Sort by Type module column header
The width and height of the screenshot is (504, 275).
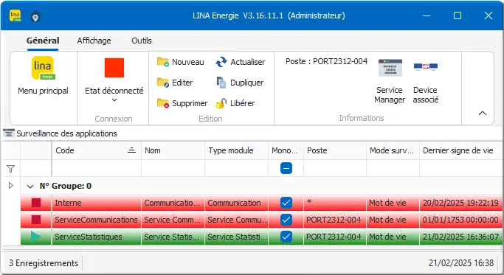(x=237, y=150)
